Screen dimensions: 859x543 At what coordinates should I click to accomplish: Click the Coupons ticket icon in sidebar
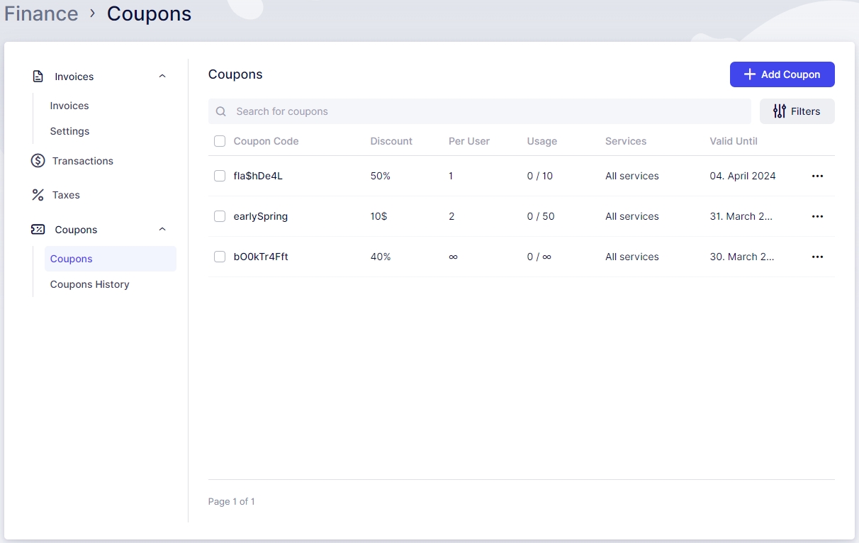tap(38, 230)
